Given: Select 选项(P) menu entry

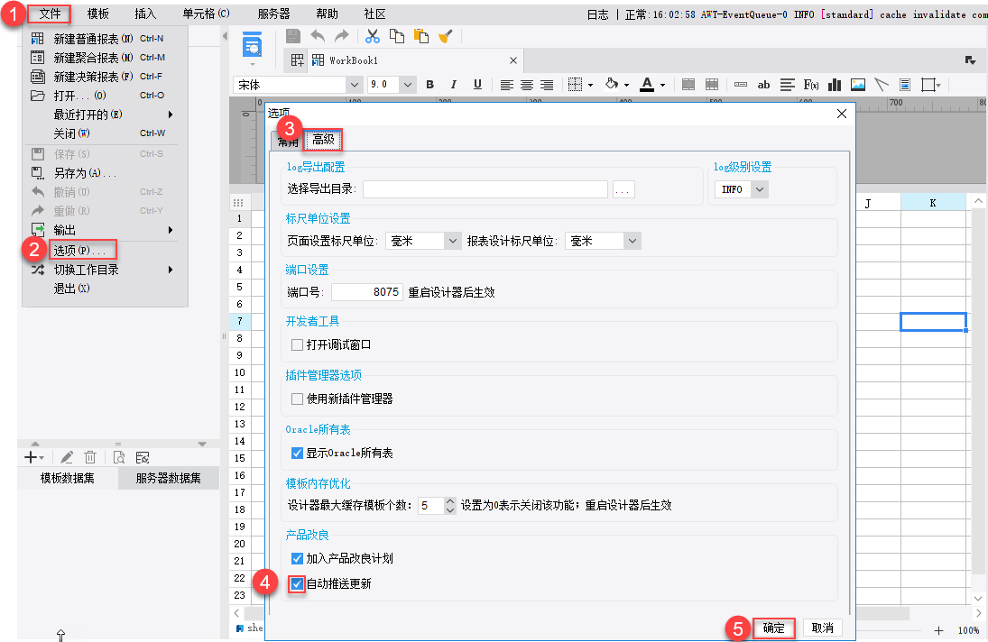Looking at the screenshot, I should click(82, 251).
